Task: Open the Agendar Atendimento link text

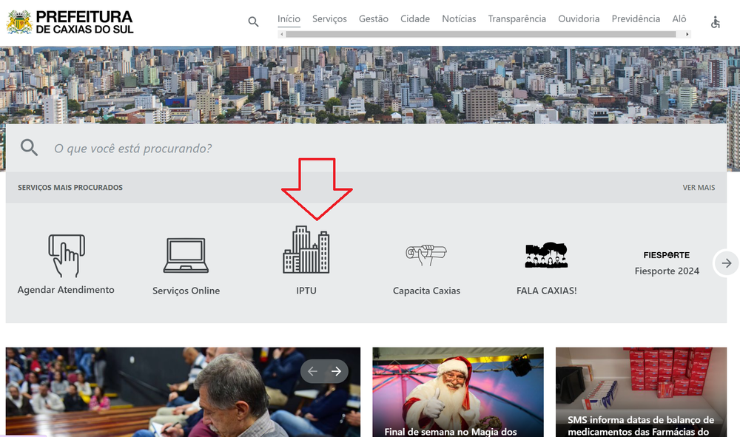Action: coord(66,290)
